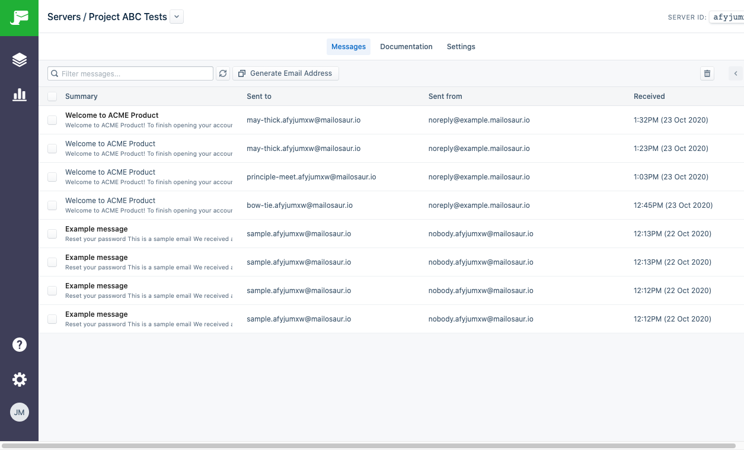Check the message received at 1:32PM
This screenshot has width=744, height=450.
click(52, 120)
